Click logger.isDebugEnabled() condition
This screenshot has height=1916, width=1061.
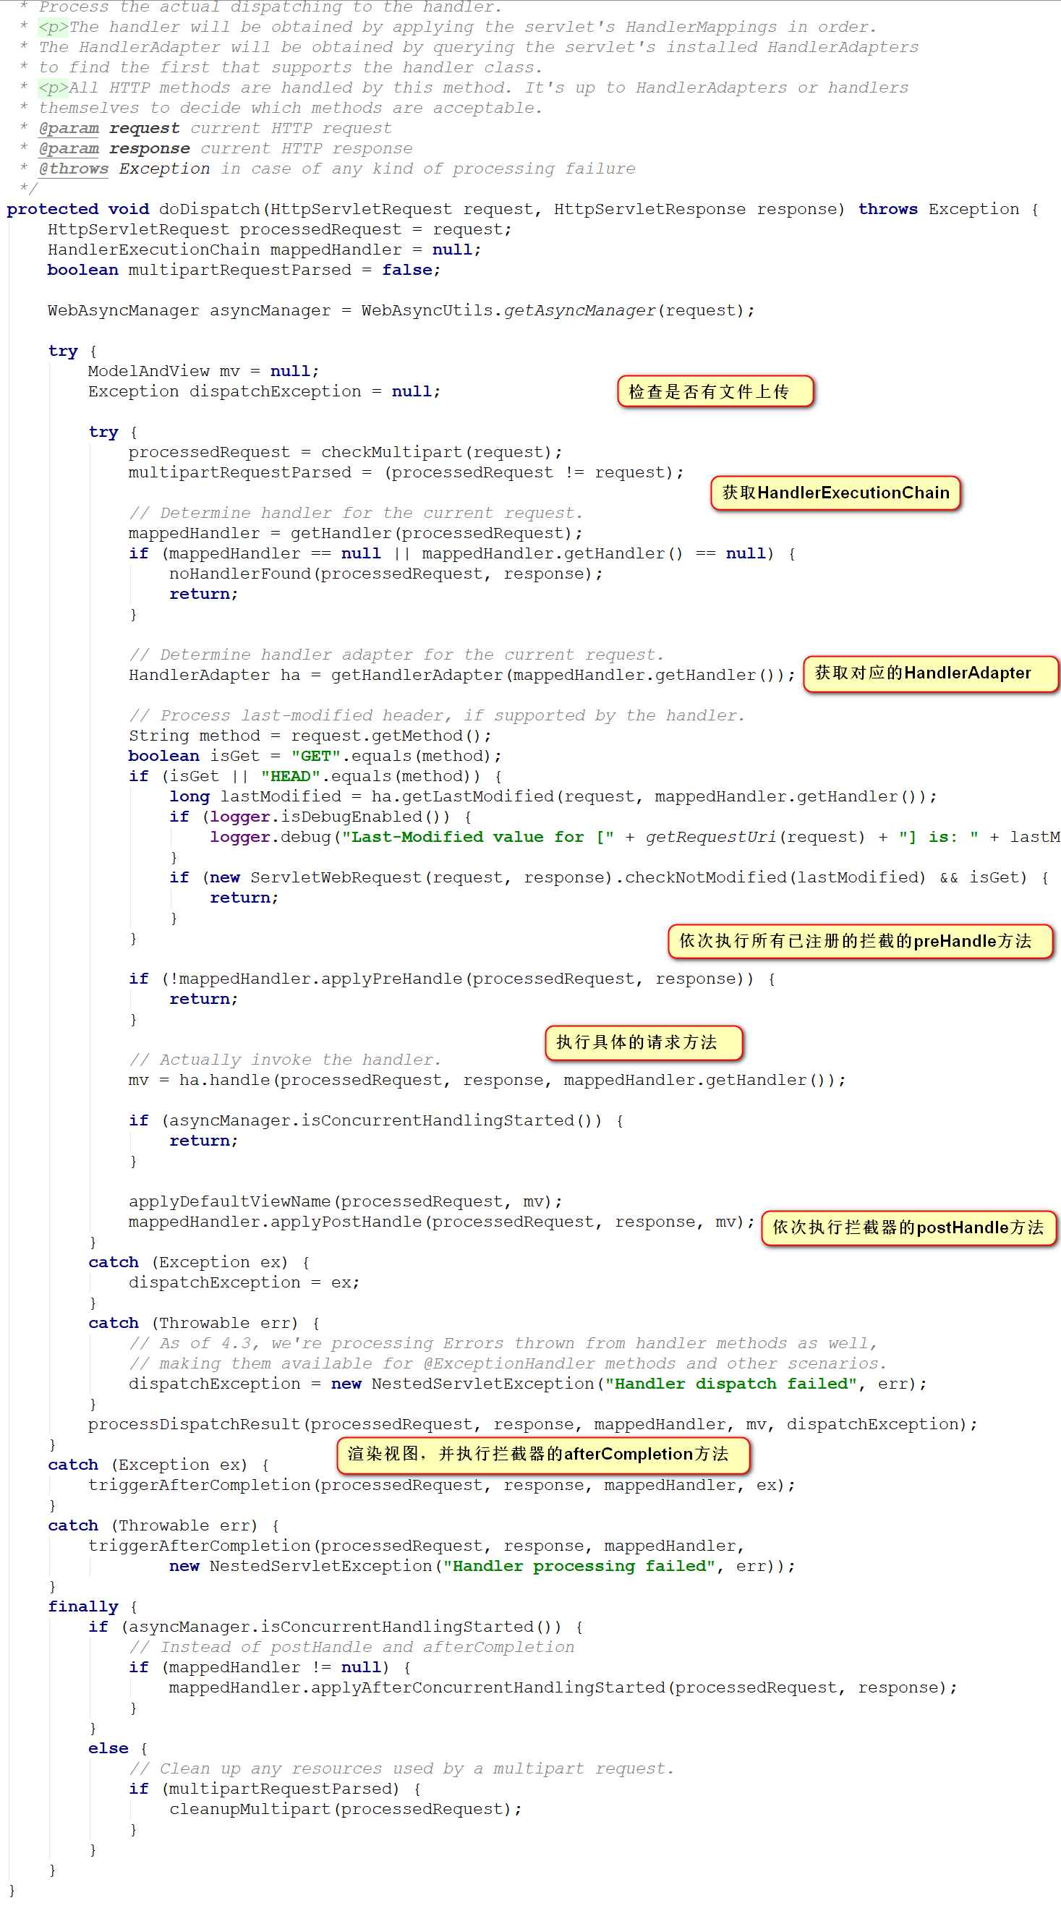pyautogui.click(x=330, y=816)
